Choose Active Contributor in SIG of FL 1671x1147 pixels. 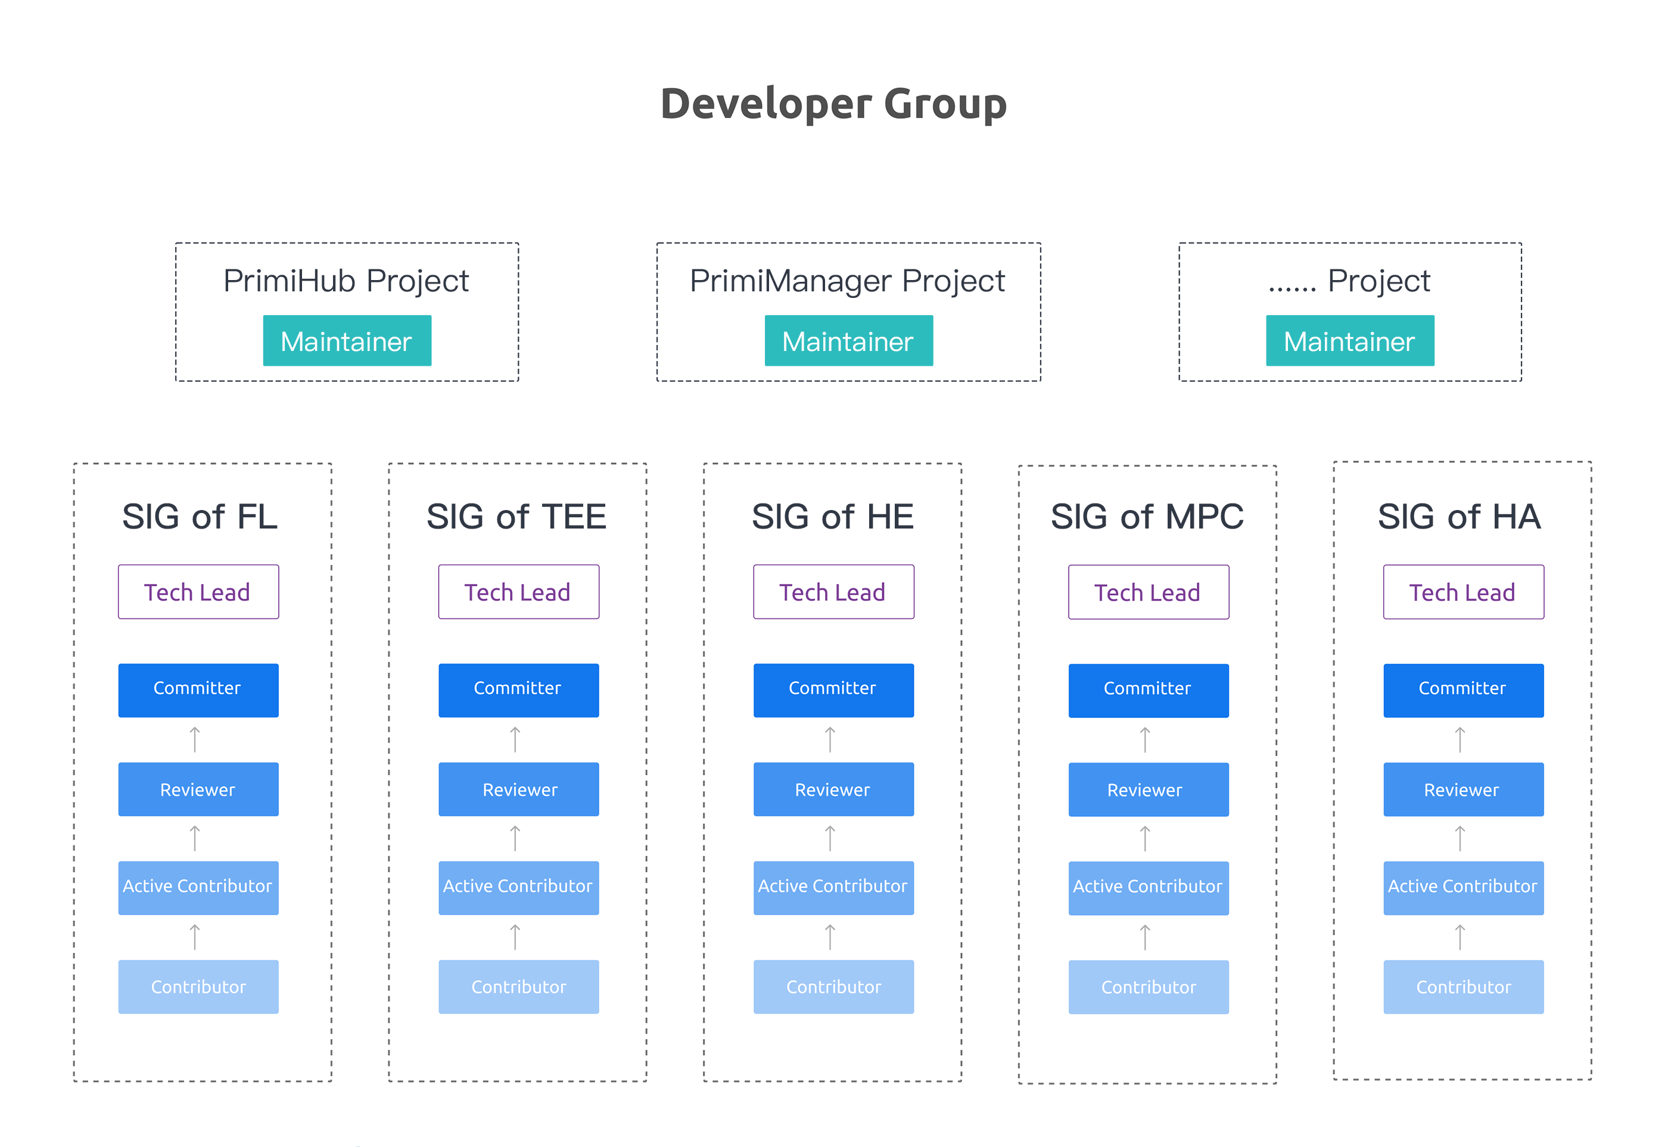[198, 888]
